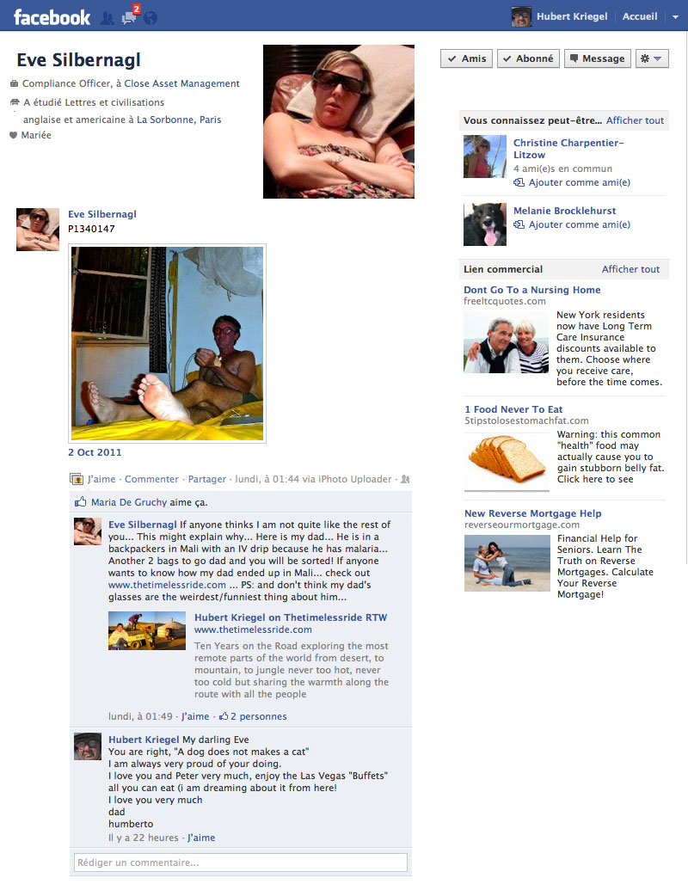The width and height of the screenshot is (688, 884).
Task: Open the gear settings dropdown on profile
Action: pos(652,58)
